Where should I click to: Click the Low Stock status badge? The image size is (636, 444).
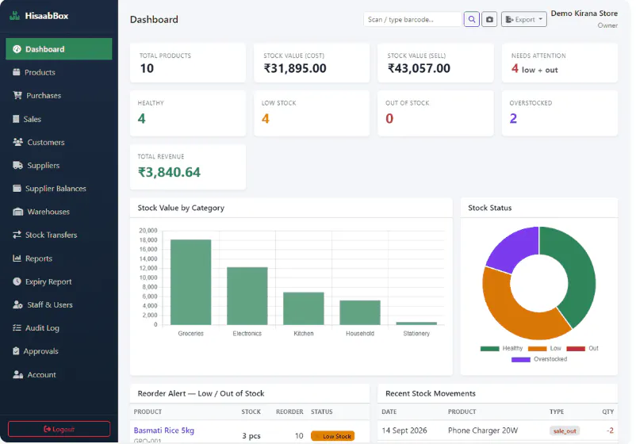pyautogui.click(x=332, y=436)
